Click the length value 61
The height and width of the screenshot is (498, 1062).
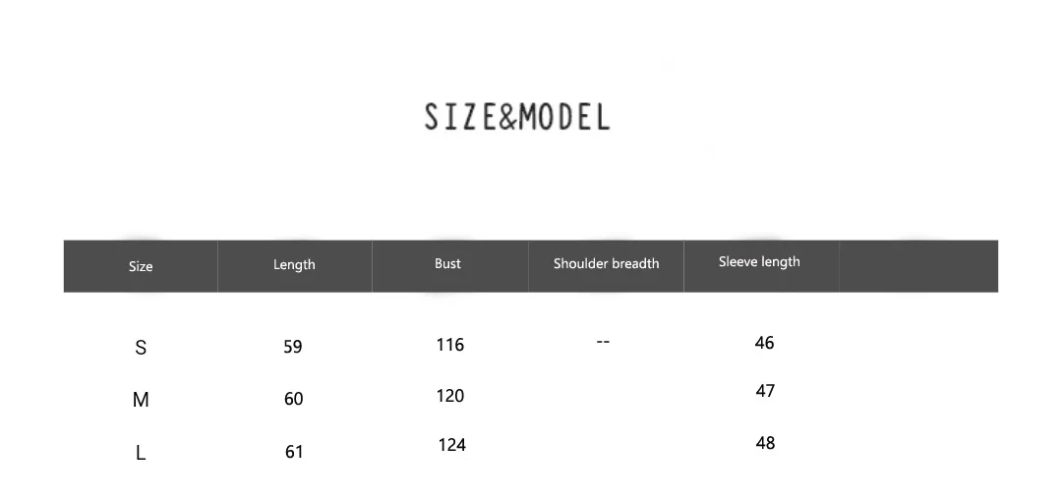[x=294, y=452]
